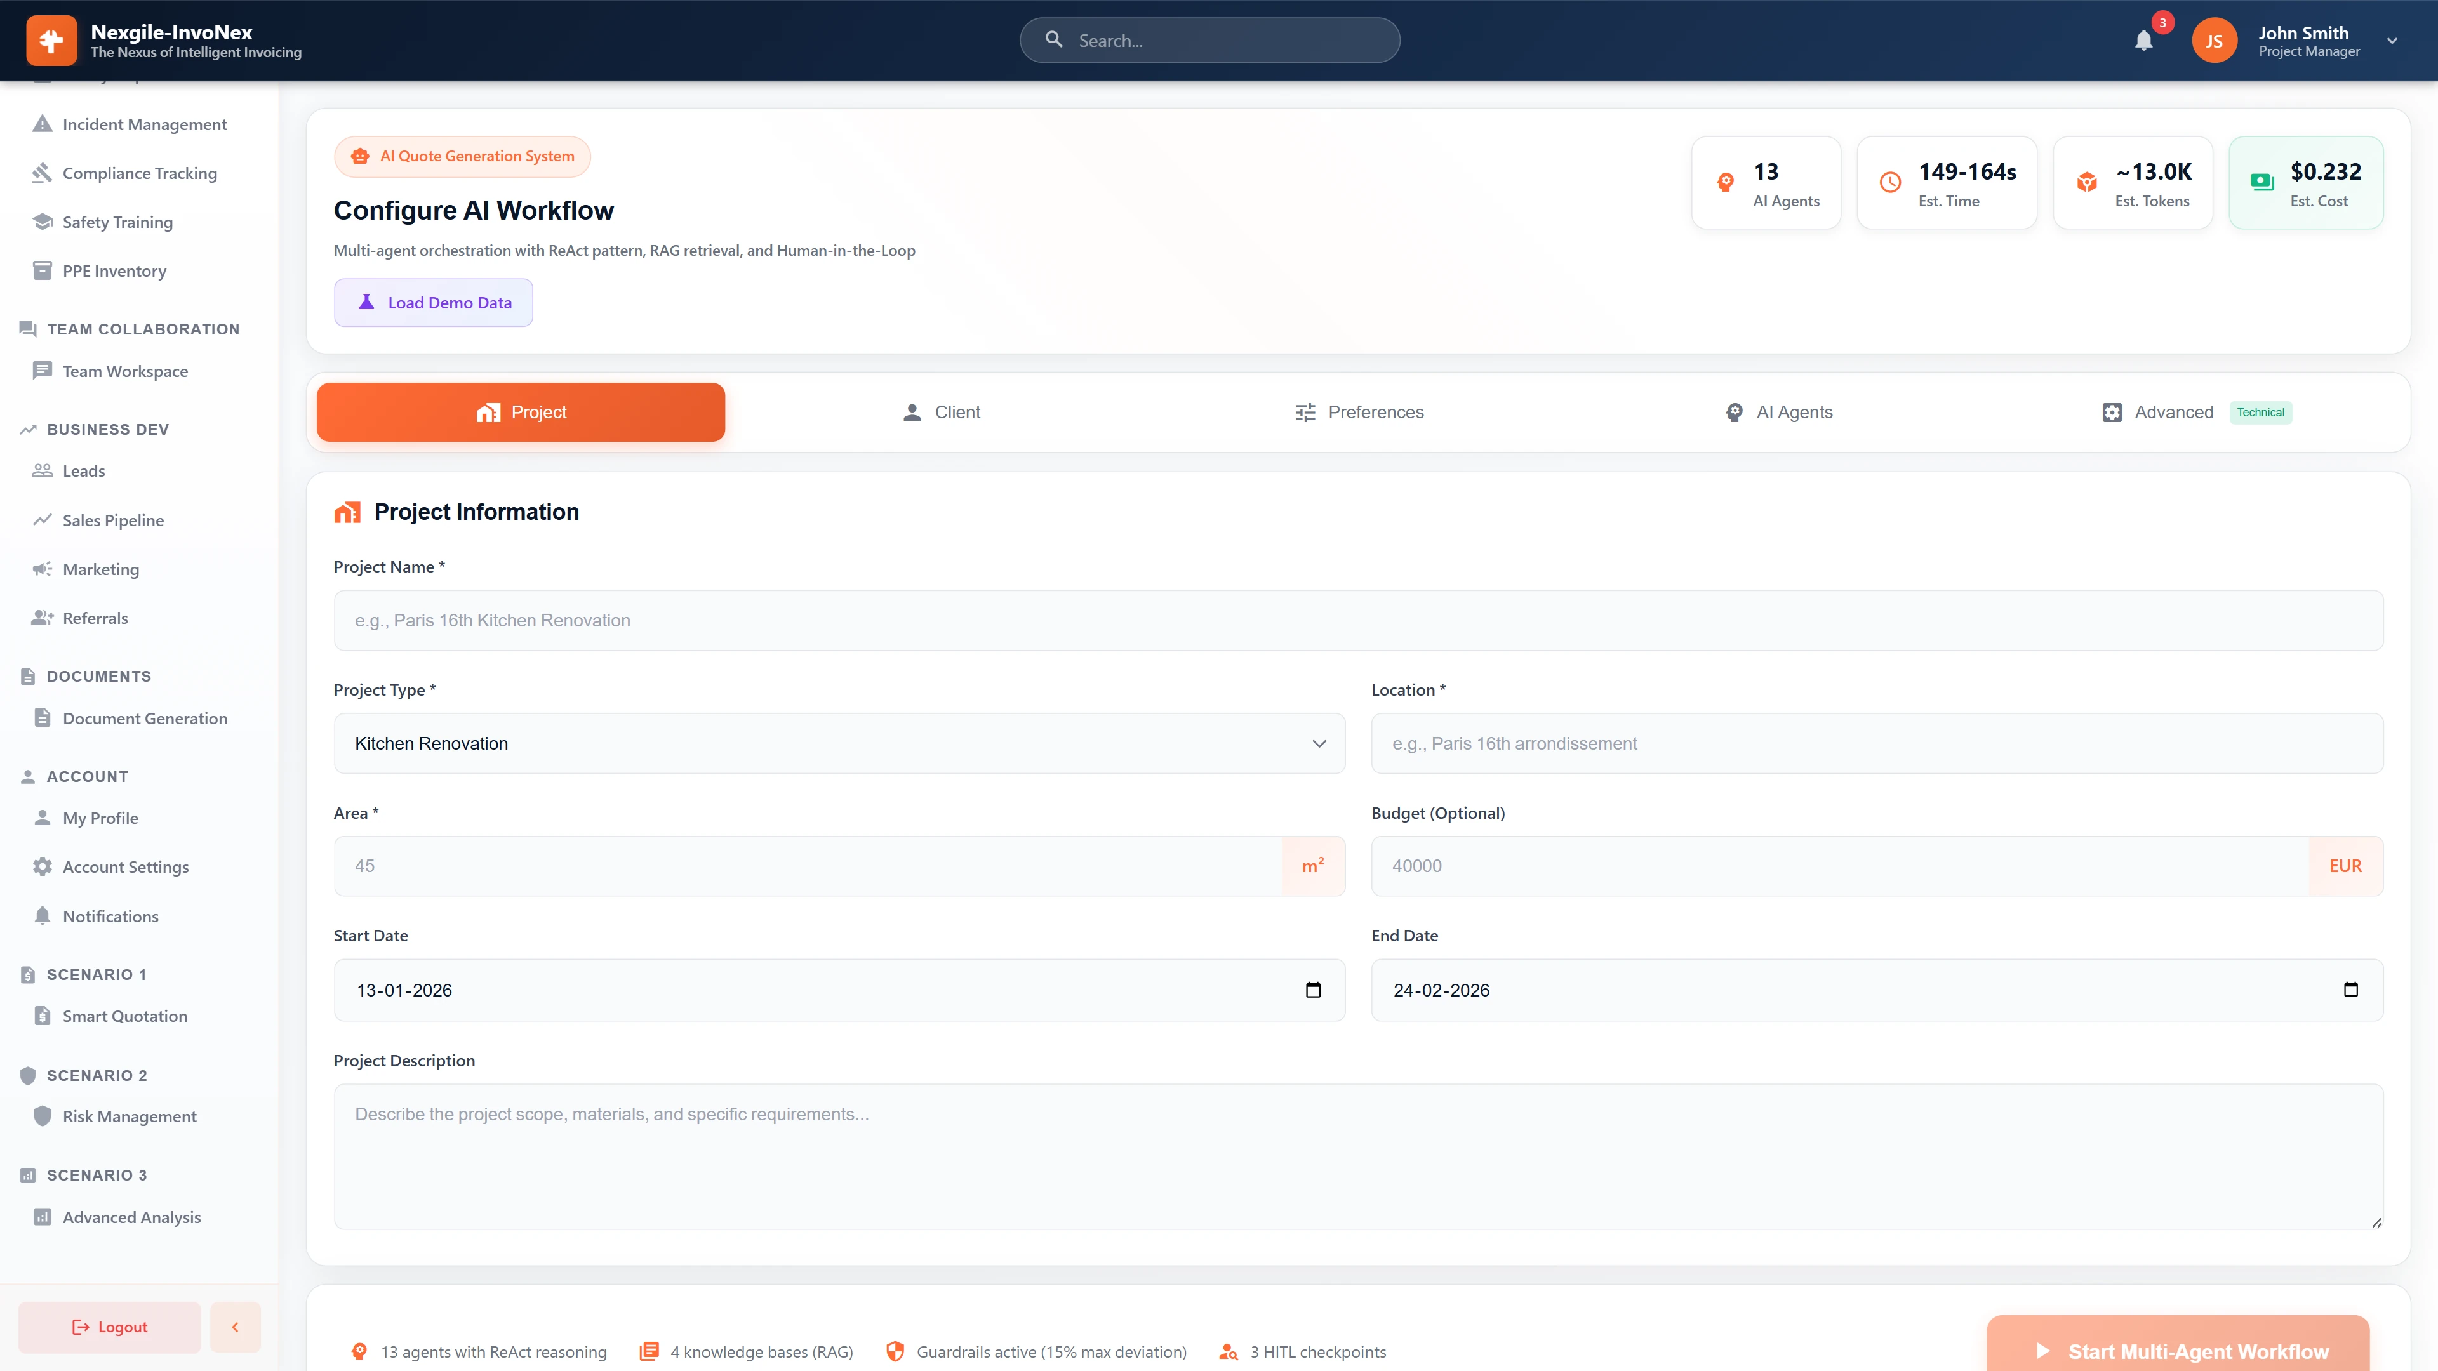The width and height of the screenshot is (2438, 1371).
Task: Click the PPE Inventory icon
Action: click(42, 270)
